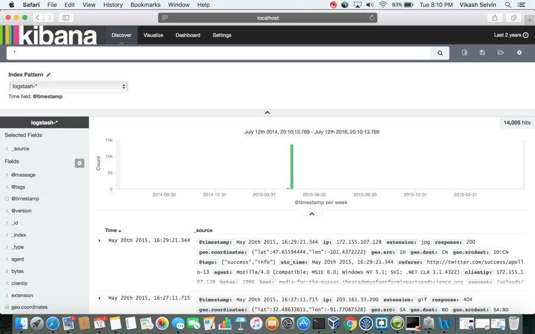Click Safari's forward arrow

[x=49, y=18]
